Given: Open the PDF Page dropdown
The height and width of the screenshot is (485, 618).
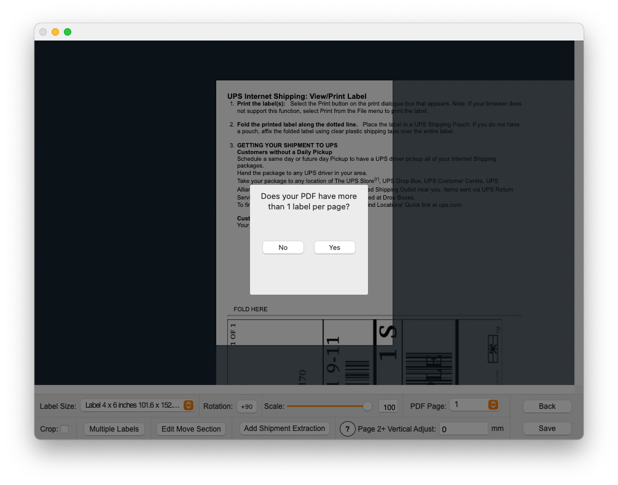Looking at the screenshot, I should 474,405.
